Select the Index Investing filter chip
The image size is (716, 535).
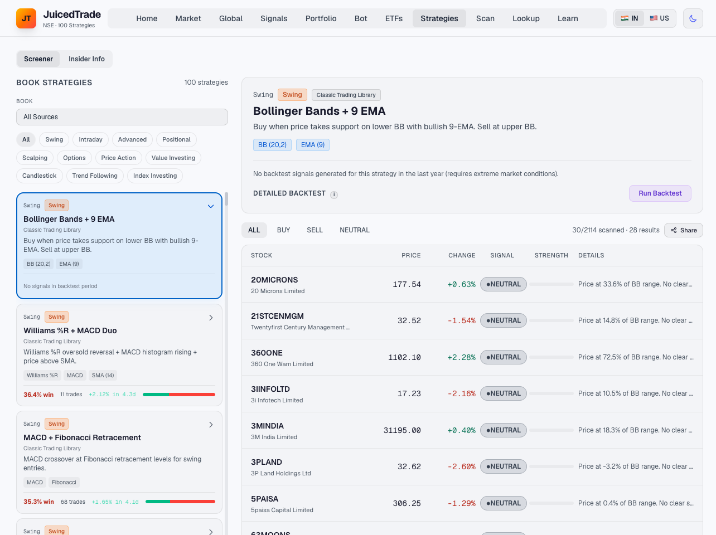coord(155,176)
